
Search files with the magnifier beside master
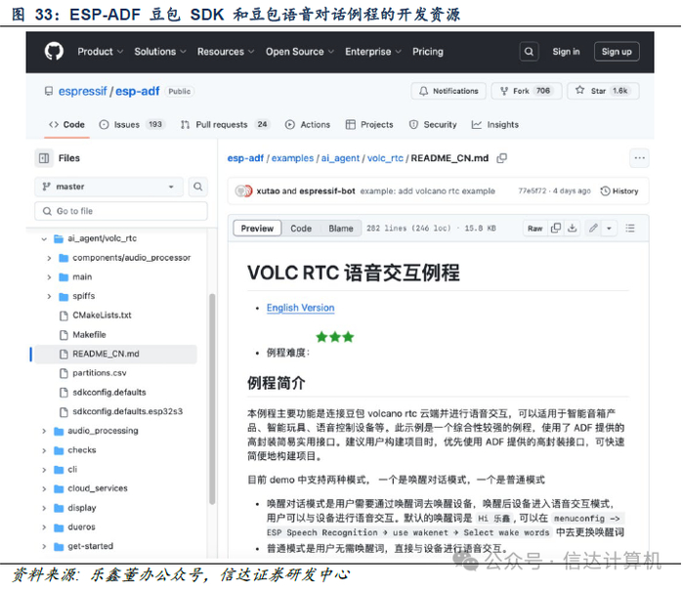(198, 187)
